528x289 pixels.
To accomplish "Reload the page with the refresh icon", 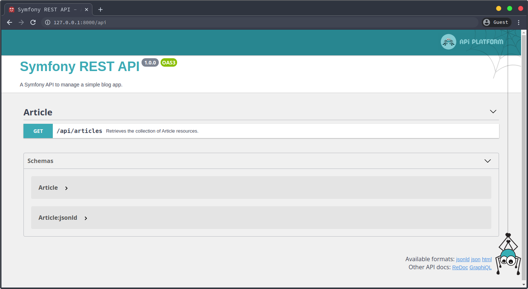I will point(33,22).
